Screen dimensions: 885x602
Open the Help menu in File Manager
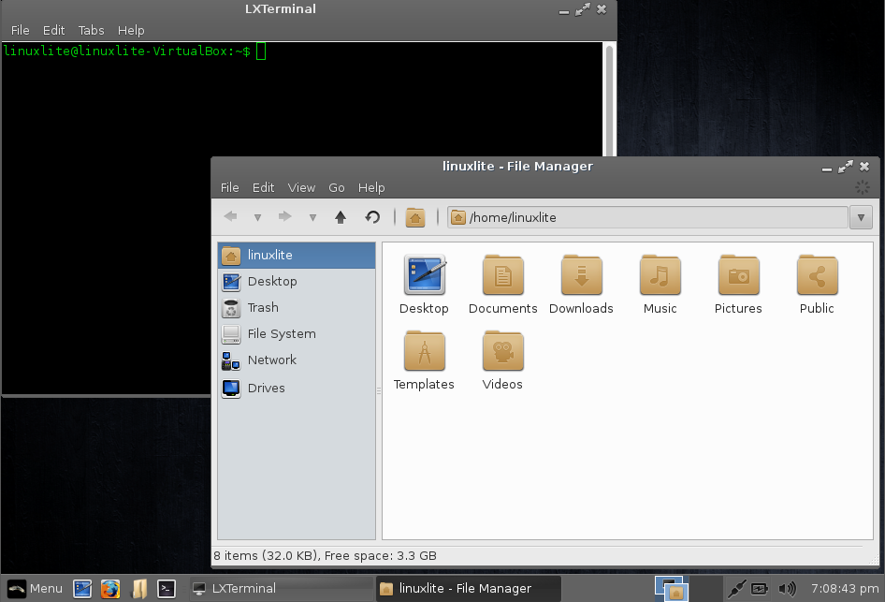(371, 187)
